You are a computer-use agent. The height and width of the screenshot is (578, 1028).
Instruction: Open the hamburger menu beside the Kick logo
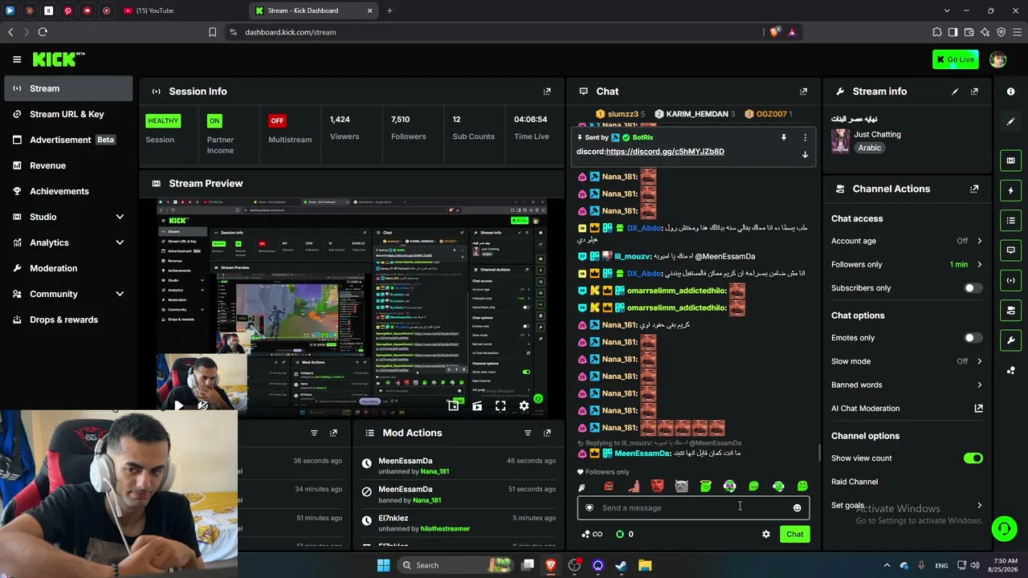[x=17, y=59]
